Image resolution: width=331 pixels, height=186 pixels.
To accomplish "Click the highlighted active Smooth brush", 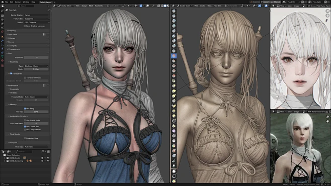I will point(174,56).
